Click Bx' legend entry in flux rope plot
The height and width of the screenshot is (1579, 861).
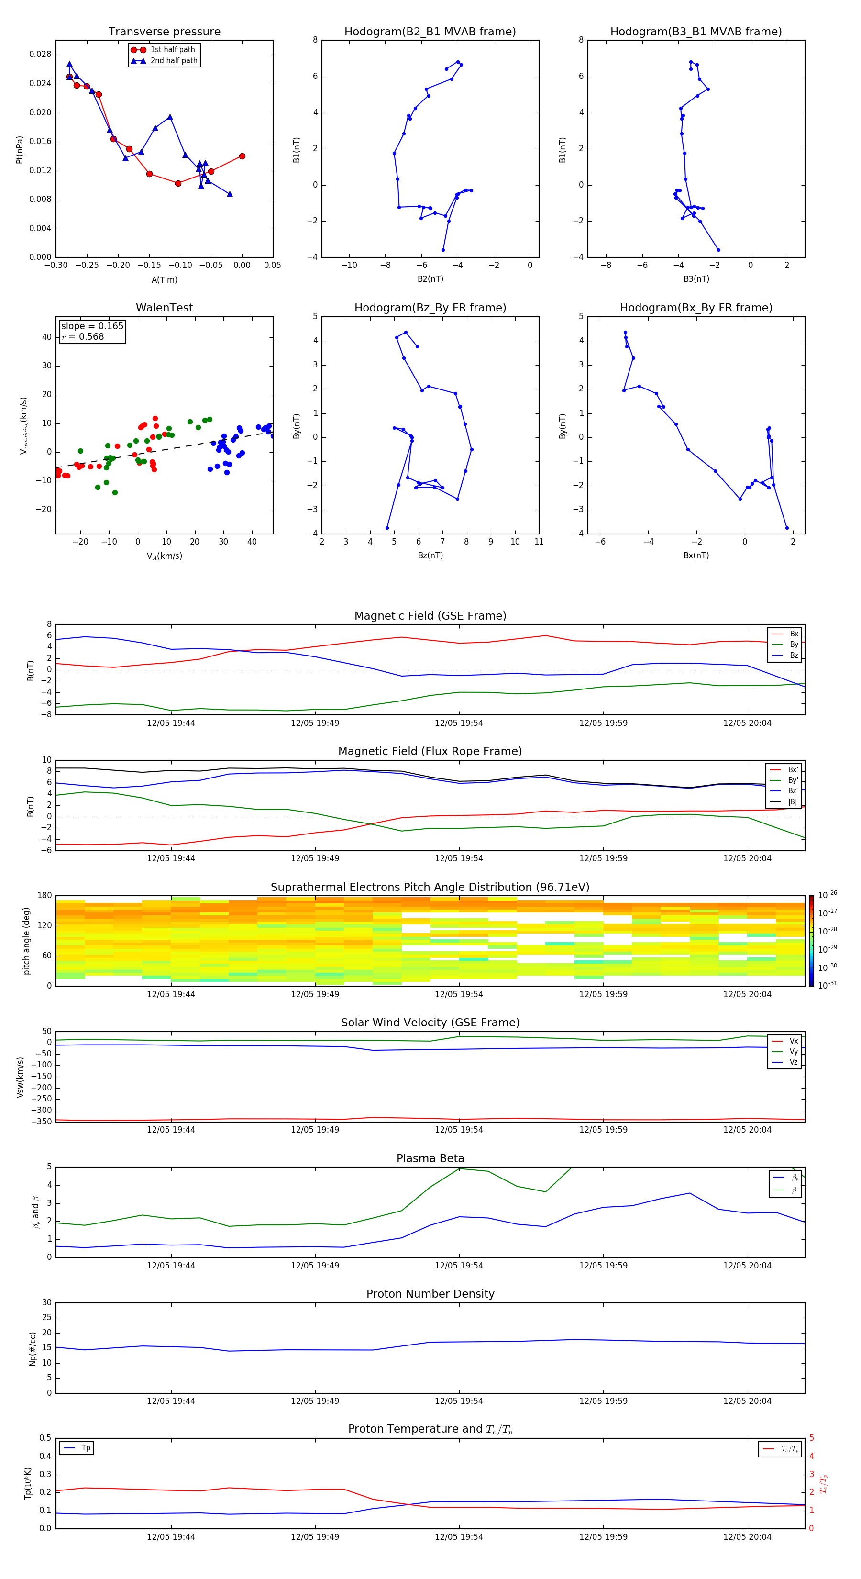pos(784,770)
